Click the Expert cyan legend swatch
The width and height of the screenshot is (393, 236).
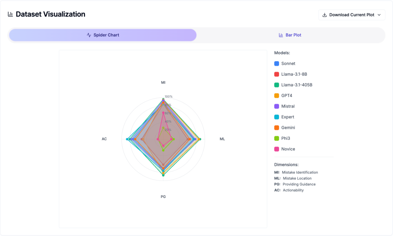pyautogui.click(x=277, y=117)
